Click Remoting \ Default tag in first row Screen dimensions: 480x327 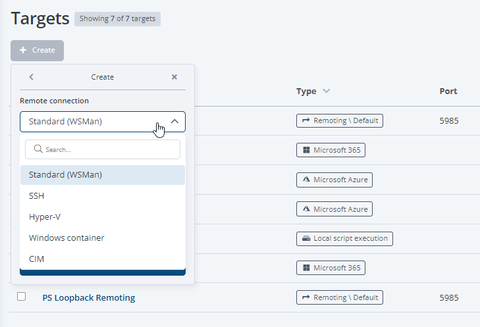tap(340, 120)
